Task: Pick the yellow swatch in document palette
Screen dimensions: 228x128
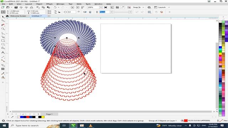Action: point(43,117)
